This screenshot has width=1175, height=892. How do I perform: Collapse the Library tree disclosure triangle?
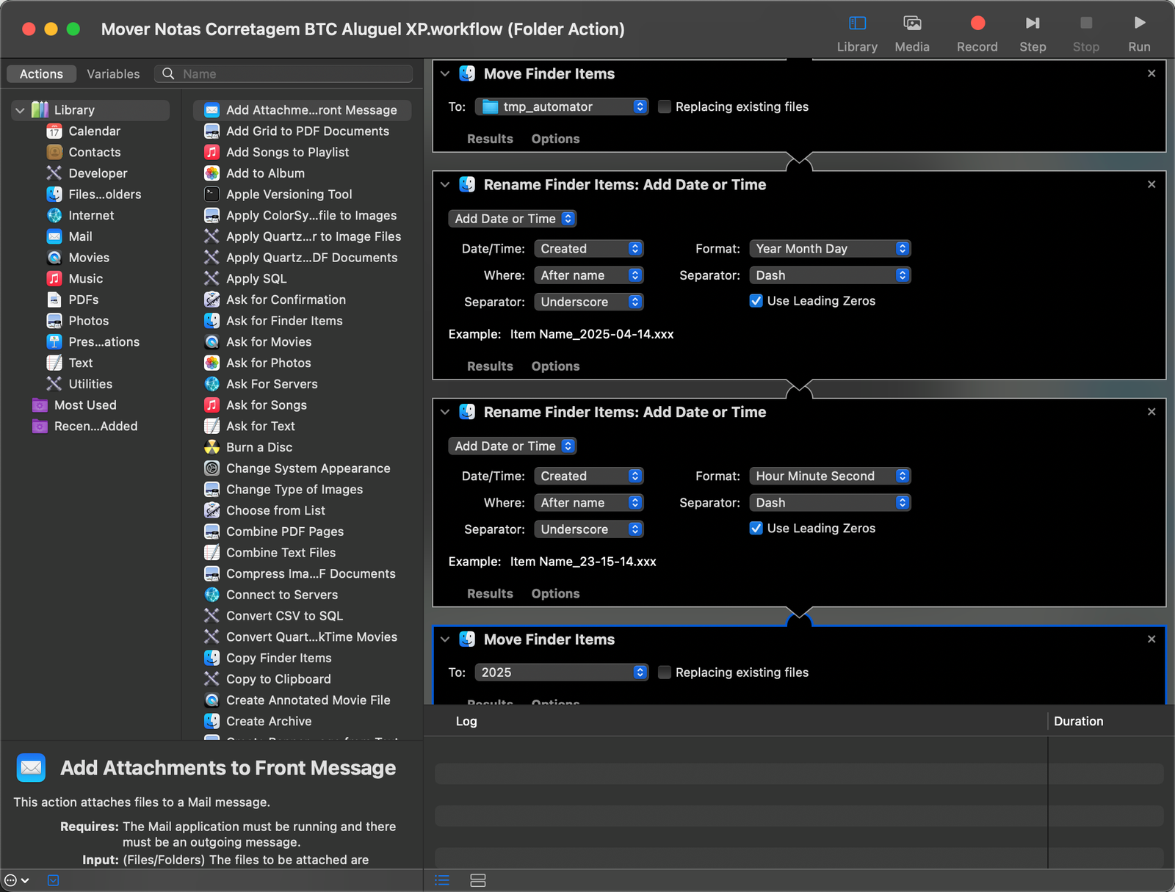(20, 110)
